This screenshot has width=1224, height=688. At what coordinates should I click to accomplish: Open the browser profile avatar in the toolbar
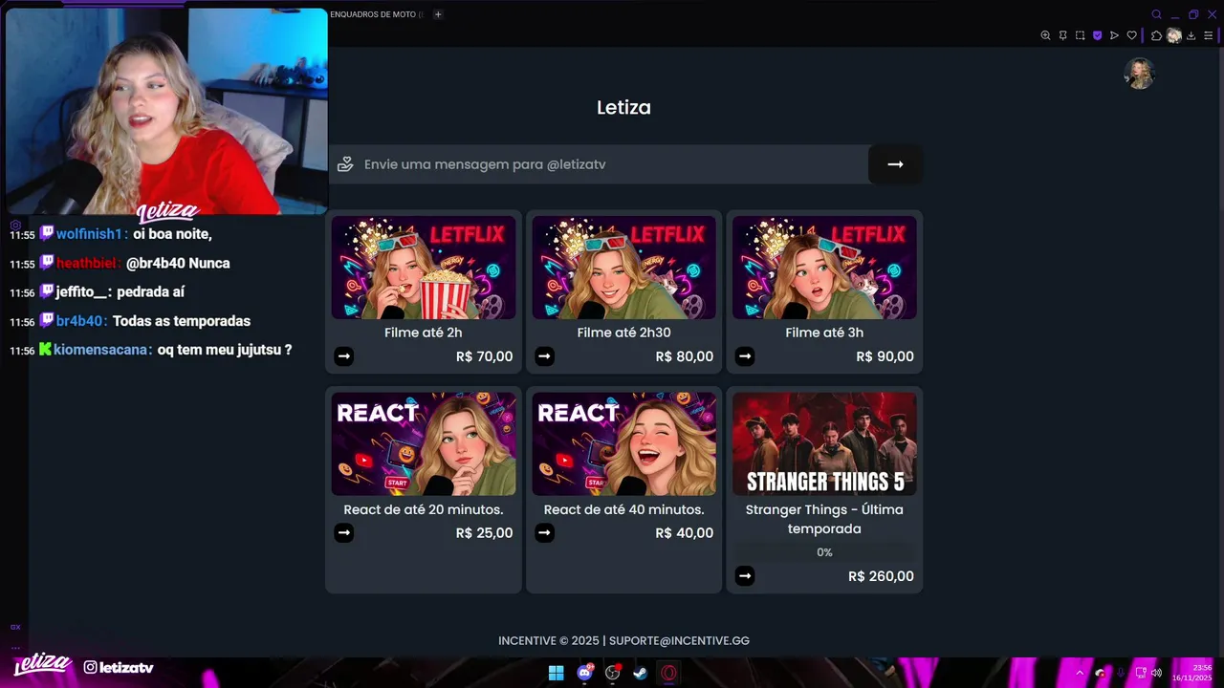point(1174,35)
